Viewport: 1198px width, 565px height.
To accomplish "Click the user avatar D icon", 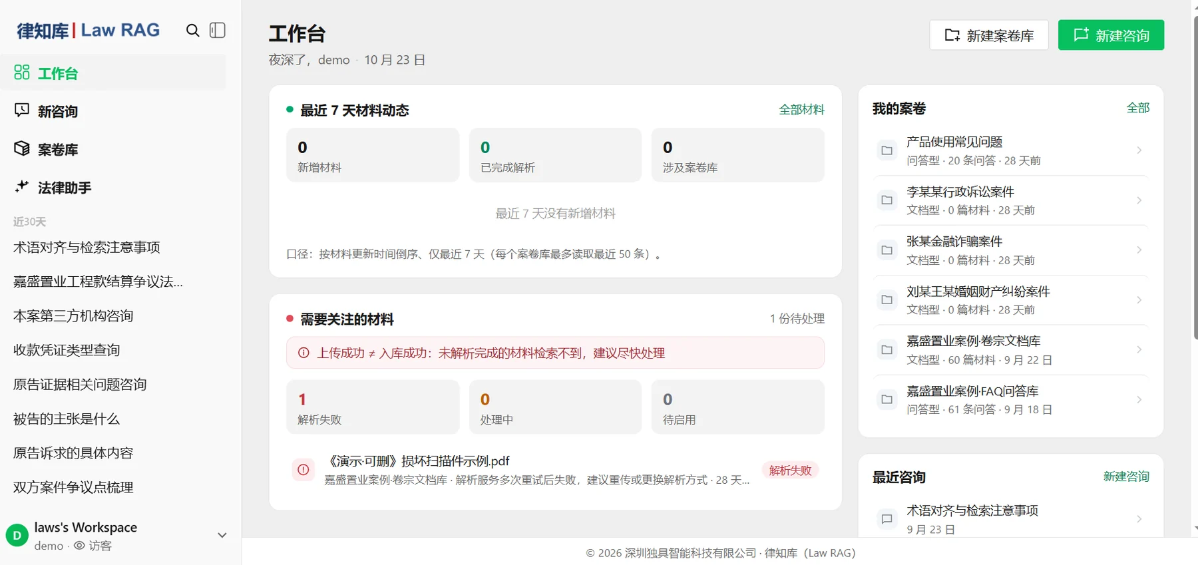I will (x=17, y=535).
